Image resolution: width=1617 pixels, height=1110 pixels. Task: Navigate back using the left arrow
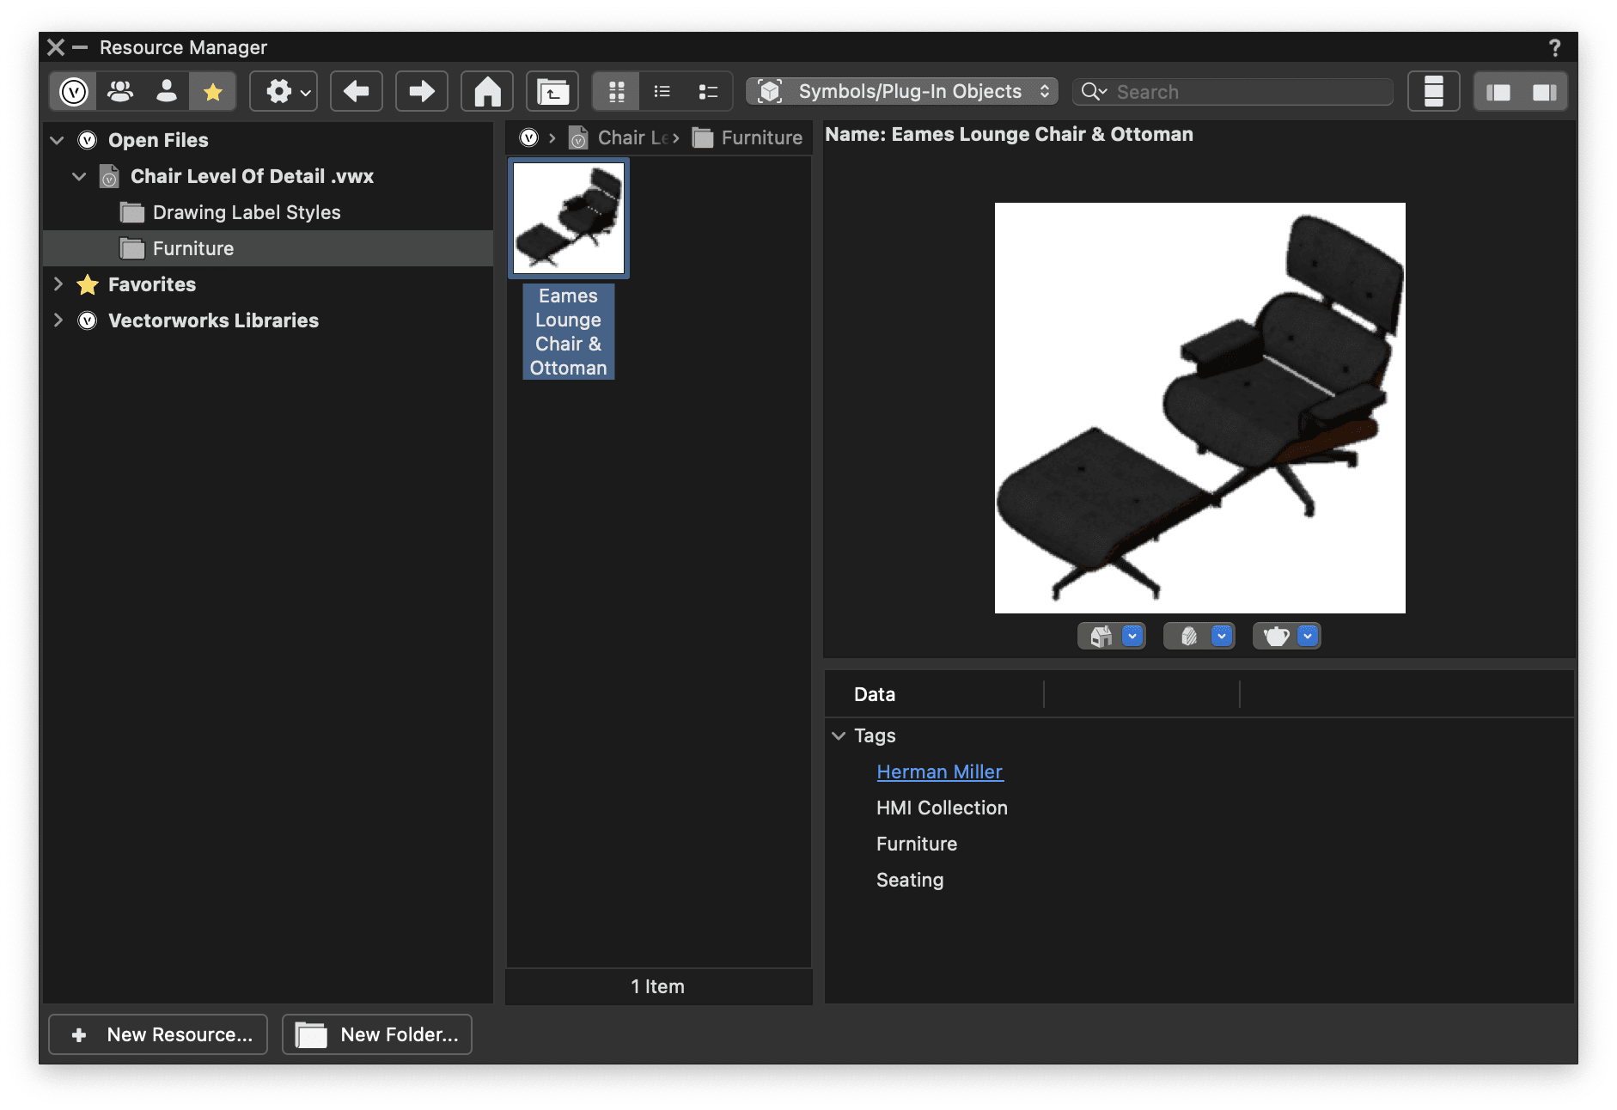click(356, 91)
